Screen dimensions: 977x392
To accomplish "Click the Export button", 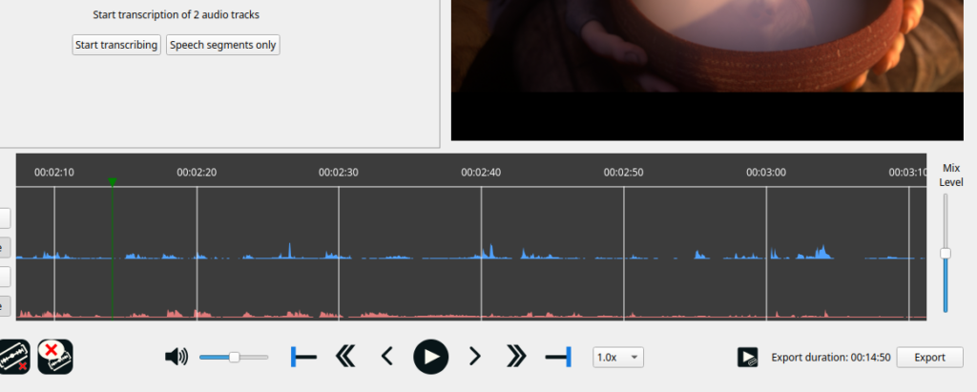I will tap(929, 357).
